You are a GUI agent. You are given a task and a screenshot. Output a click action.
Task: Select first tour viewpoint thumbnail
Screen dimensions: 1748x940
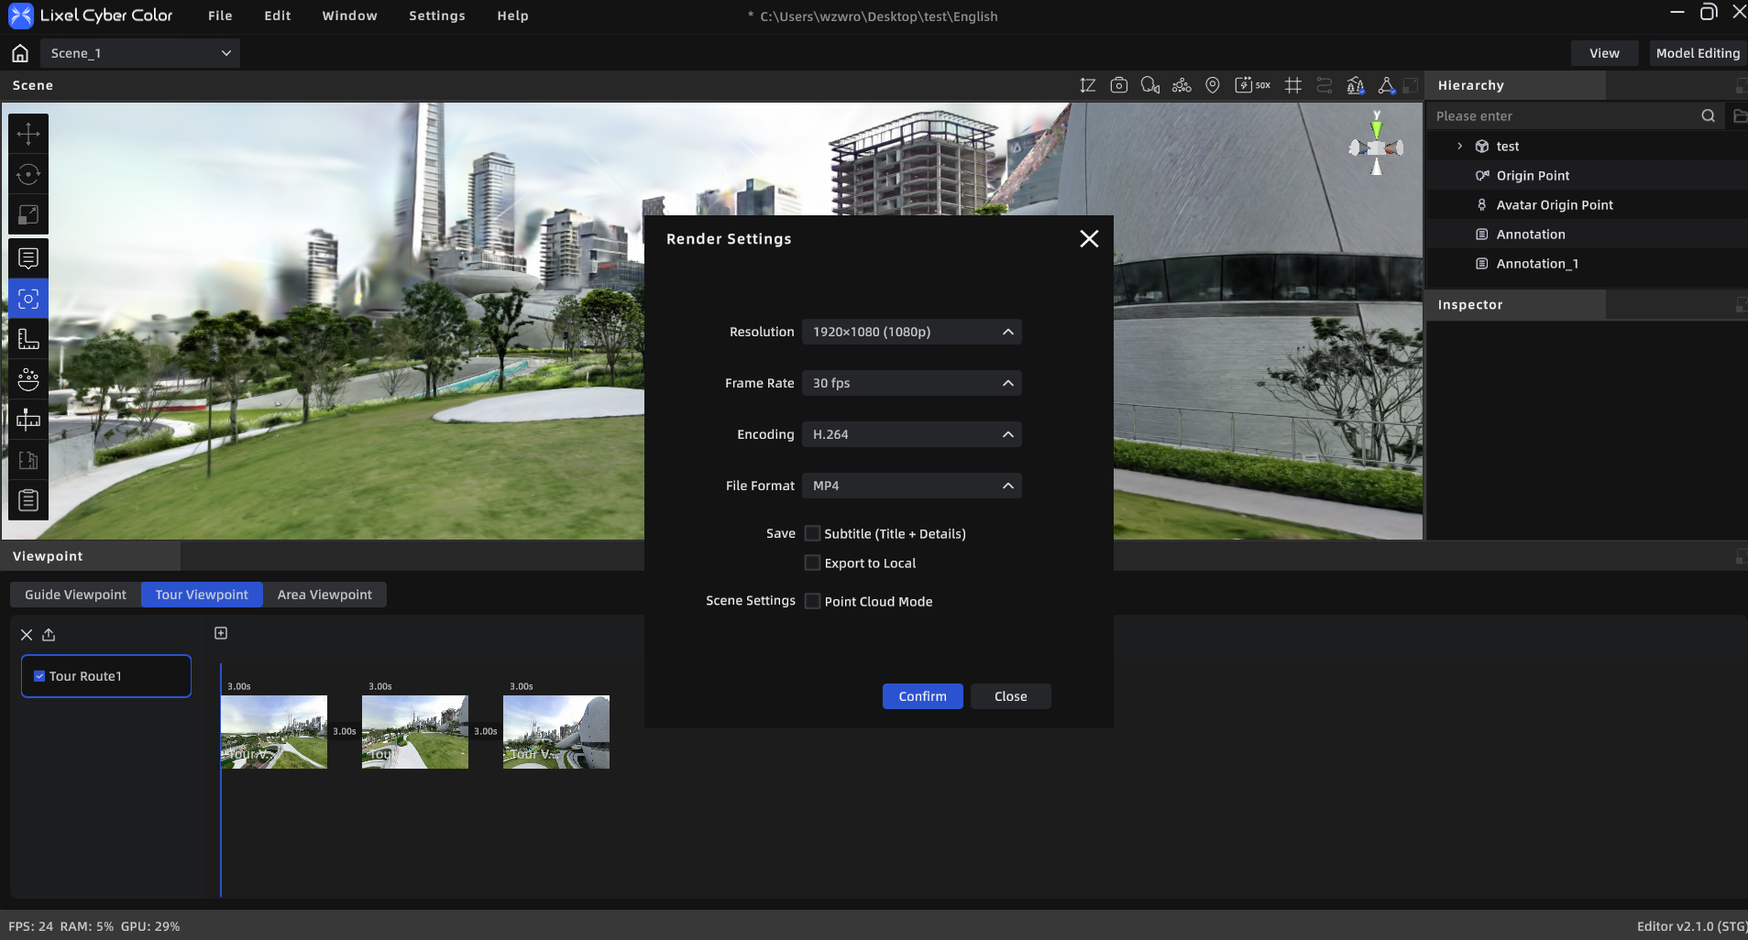(274, 732)
